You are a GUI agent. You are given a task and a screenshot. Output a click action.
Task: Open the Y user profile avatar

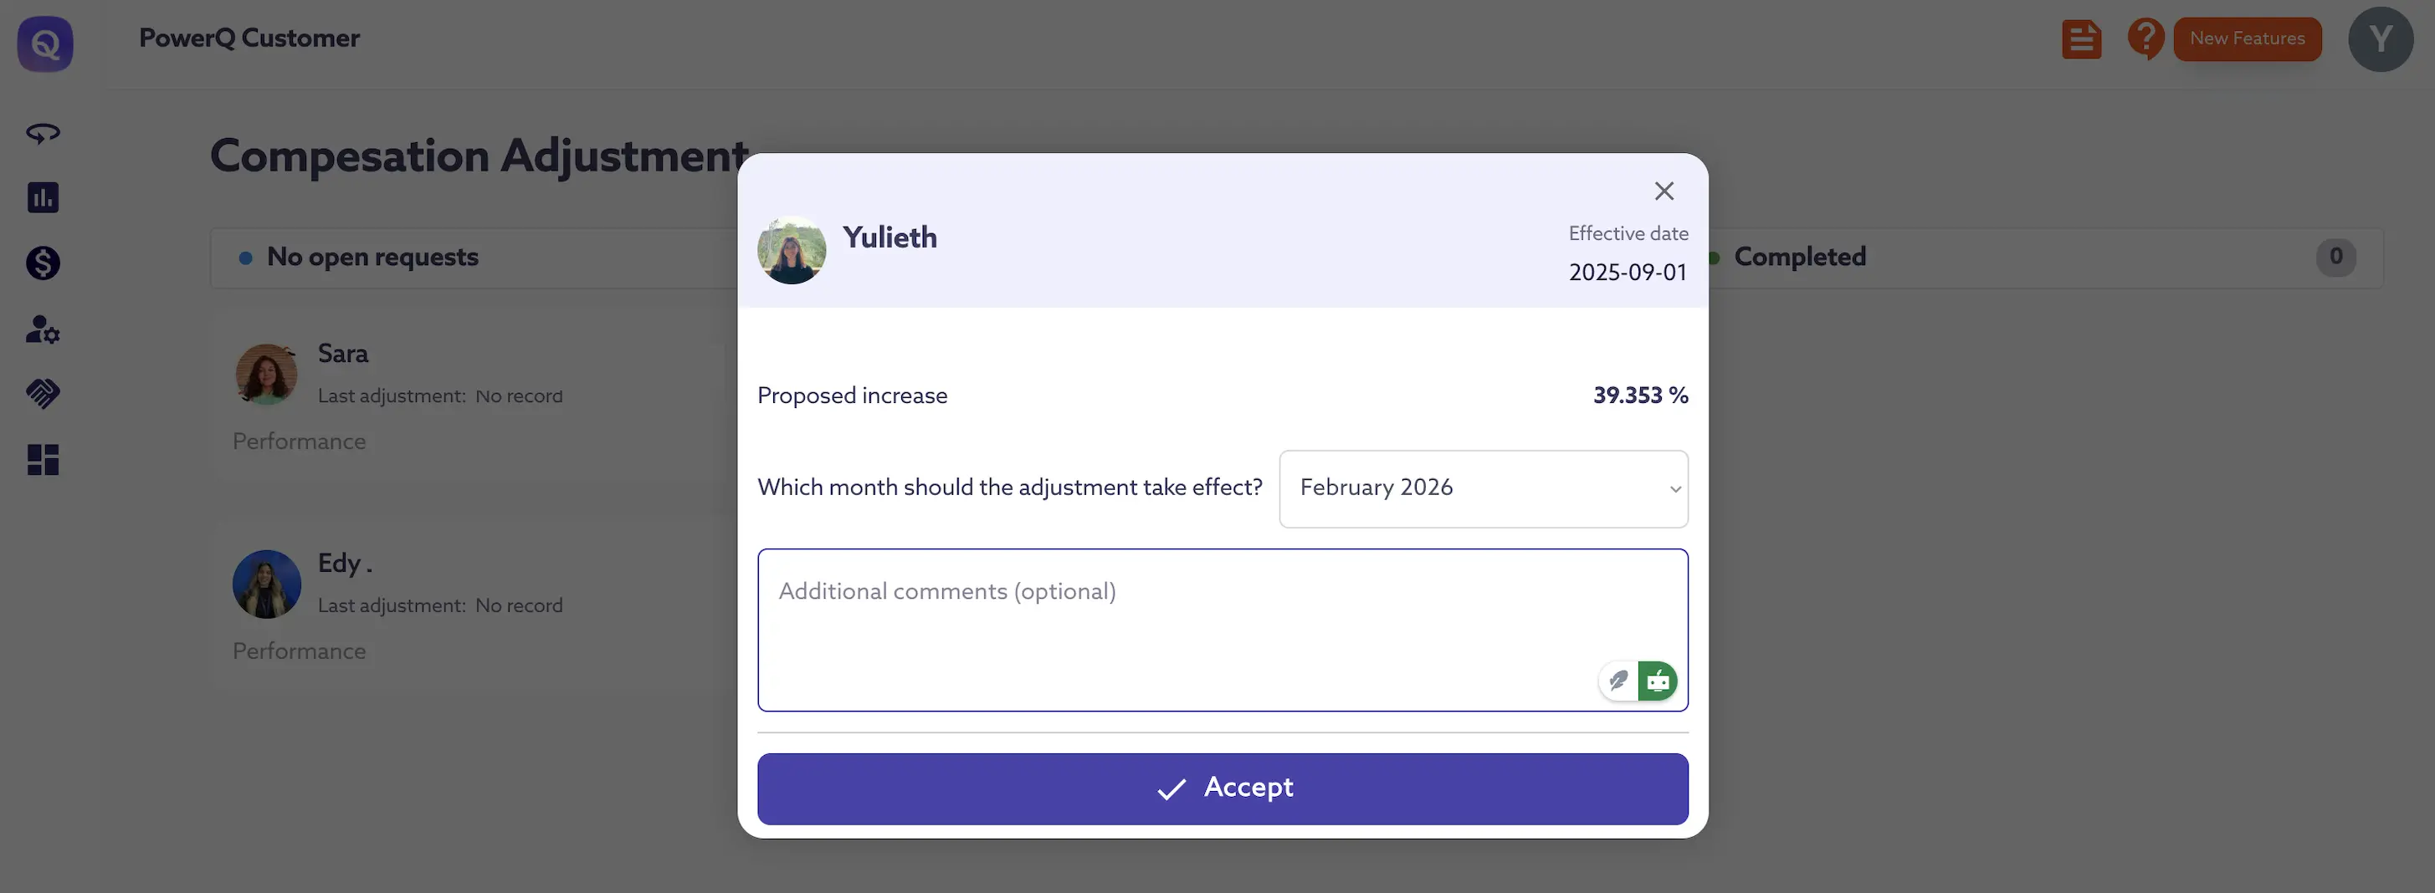(2380, 39)
